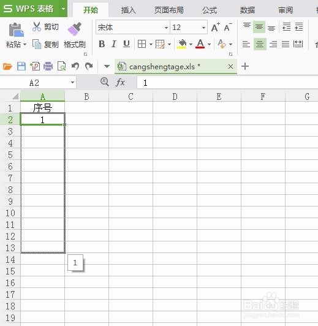This screenshot has height=326, width=318.
Task: Switch to the 插入 tab
Action: (129, 10)
